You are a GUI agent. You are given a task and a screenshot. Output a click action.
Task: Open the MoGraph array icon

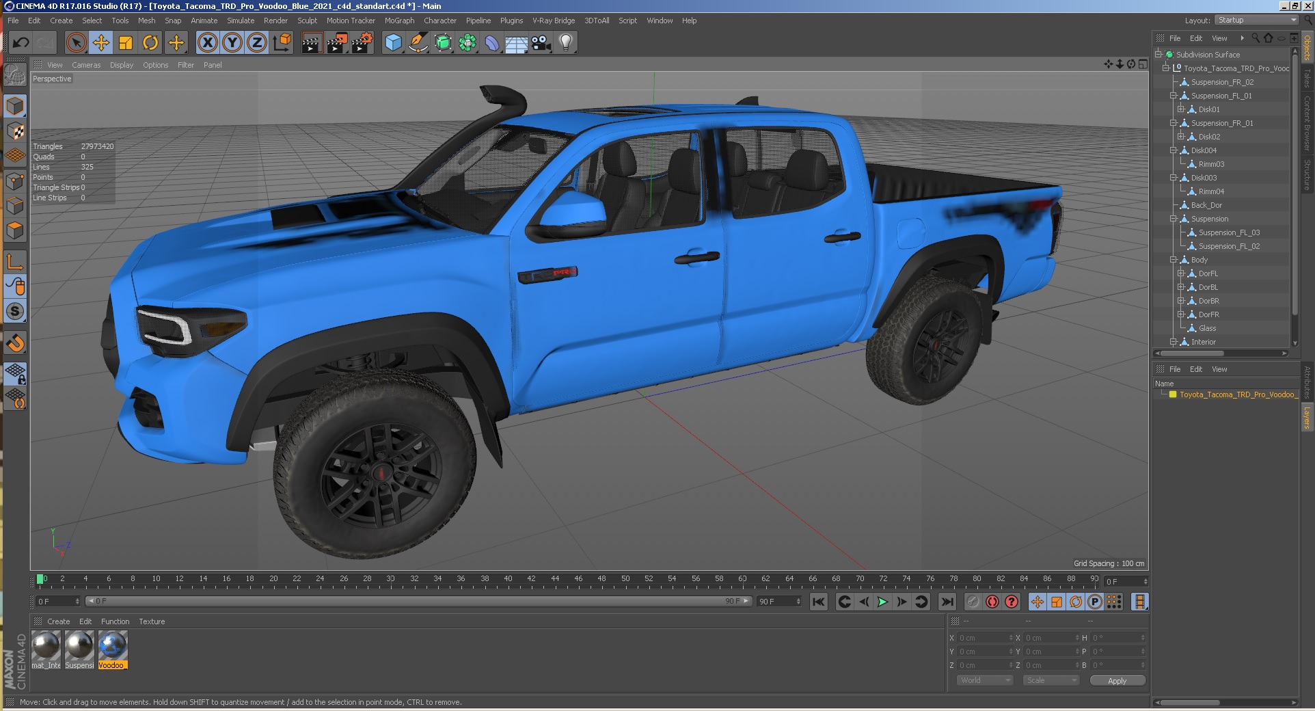[467, 43]
